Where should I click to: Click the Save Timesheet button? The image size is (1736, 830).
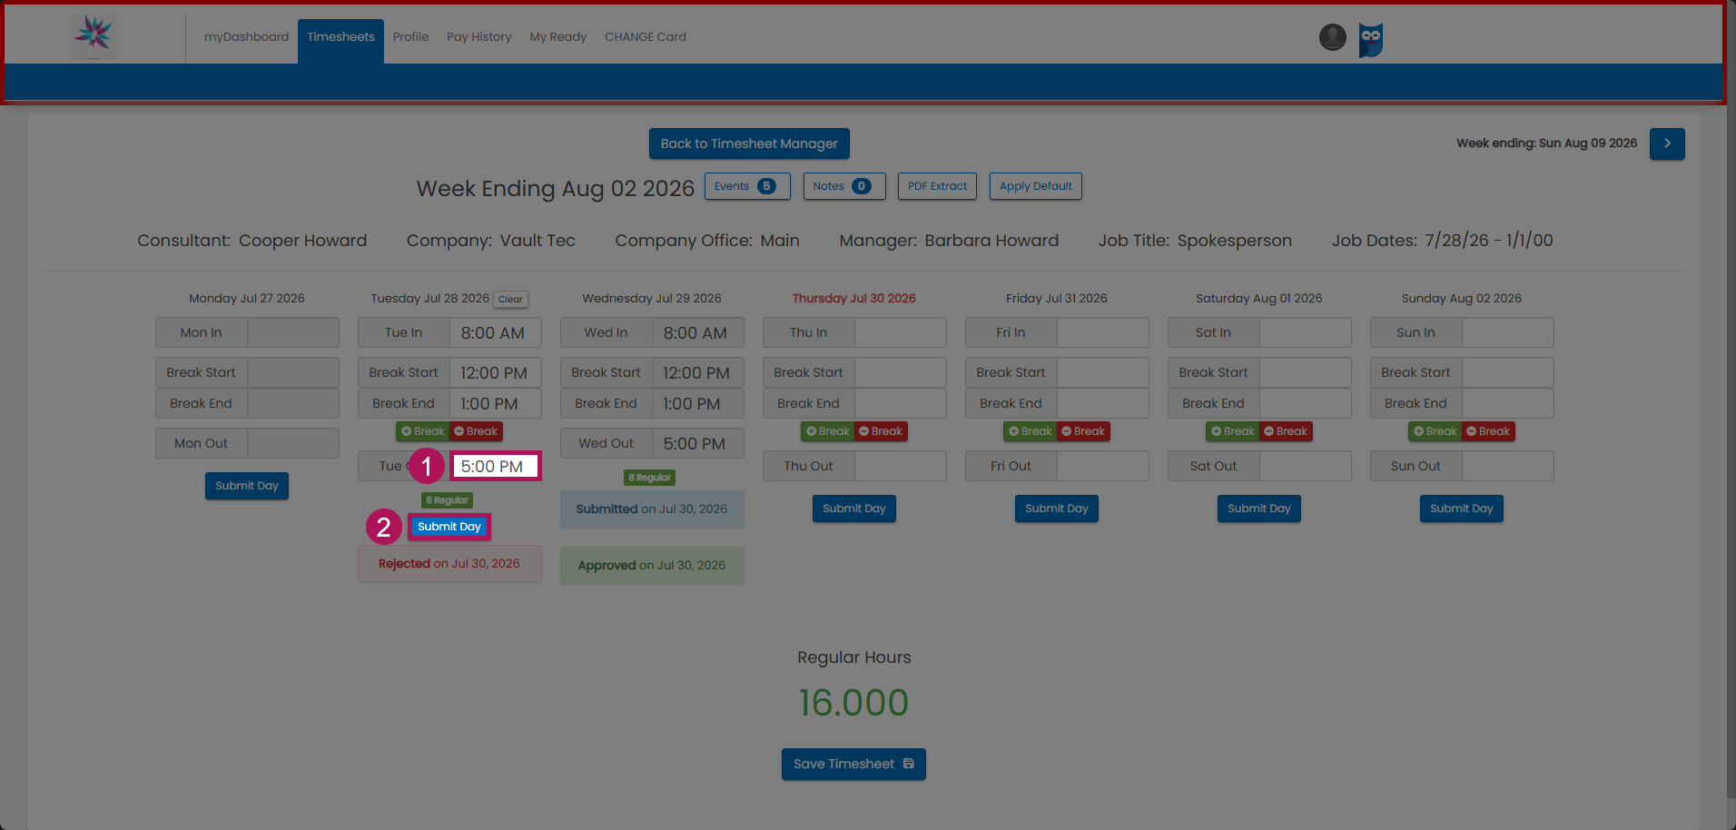click(x=853, y=764)
